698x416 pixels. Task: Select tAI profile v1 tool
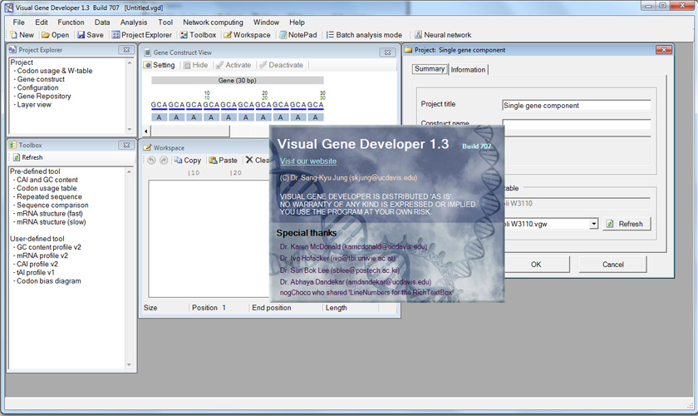point(36,272)
